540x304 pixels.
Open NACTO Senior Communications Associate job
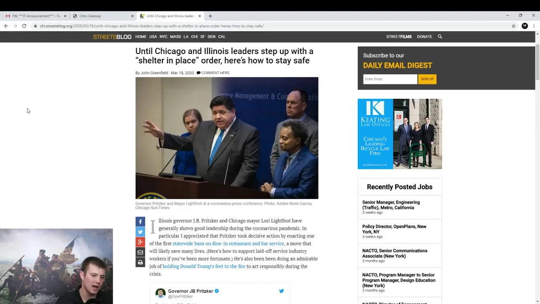point(394,253)
